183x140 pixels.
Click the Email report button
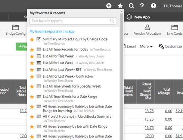(130, 46)
